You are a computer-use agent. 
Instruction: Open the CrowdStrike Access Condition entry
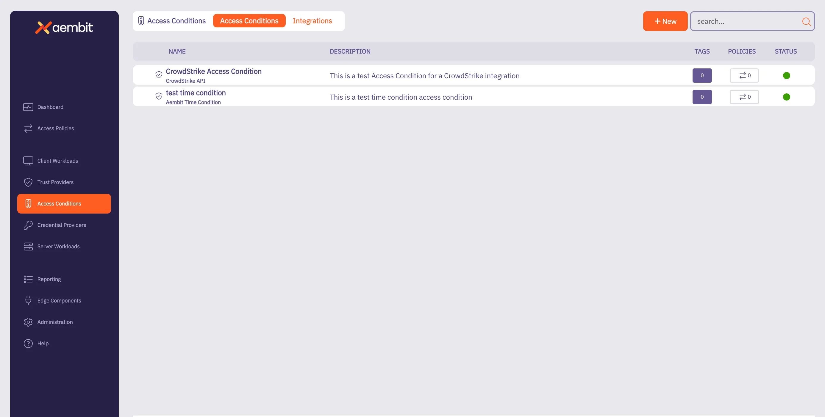coord(213,71)
